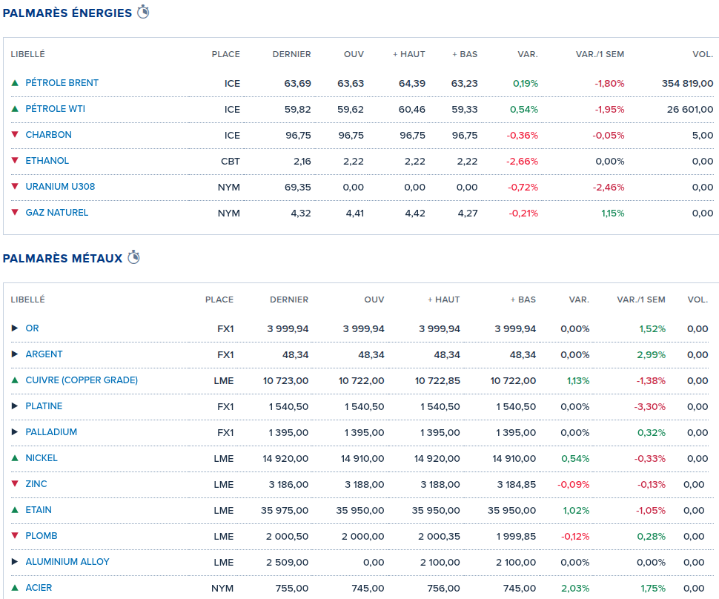Open the Platine quote link
The height and width of the screenshot is (599, 719).
44,406
